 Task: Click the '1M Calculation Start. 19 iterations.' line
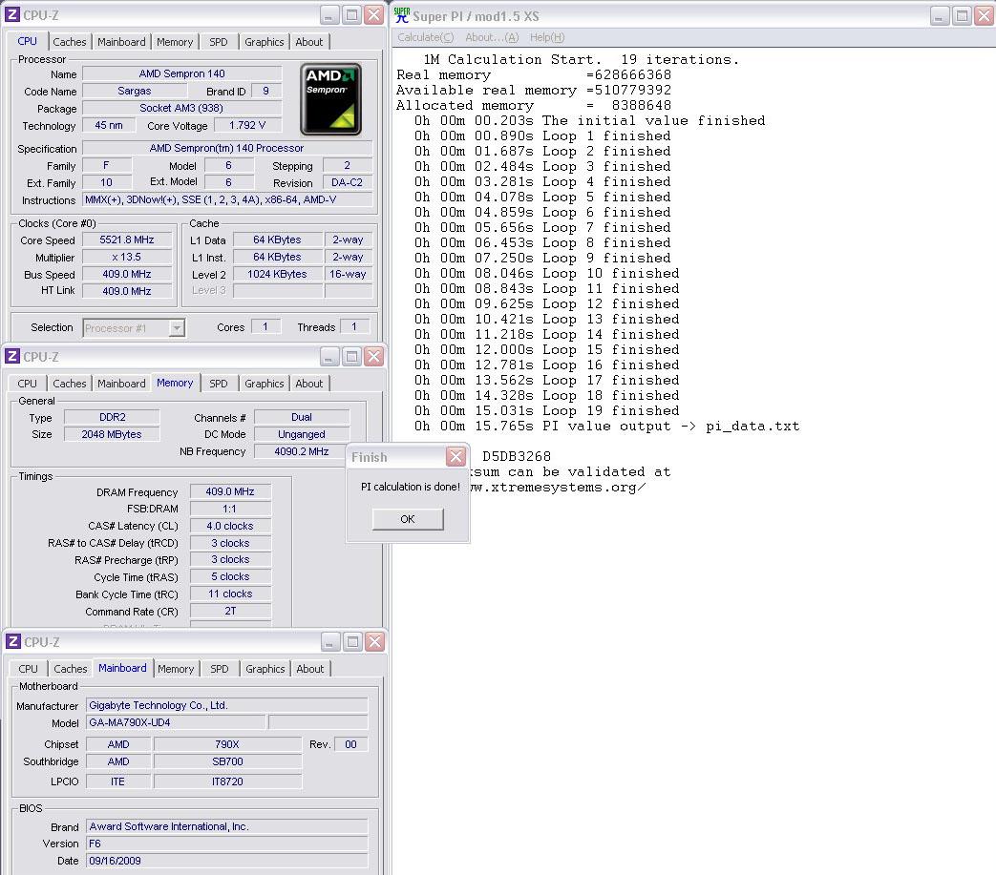pyautogui.click(x=582, y=59)
